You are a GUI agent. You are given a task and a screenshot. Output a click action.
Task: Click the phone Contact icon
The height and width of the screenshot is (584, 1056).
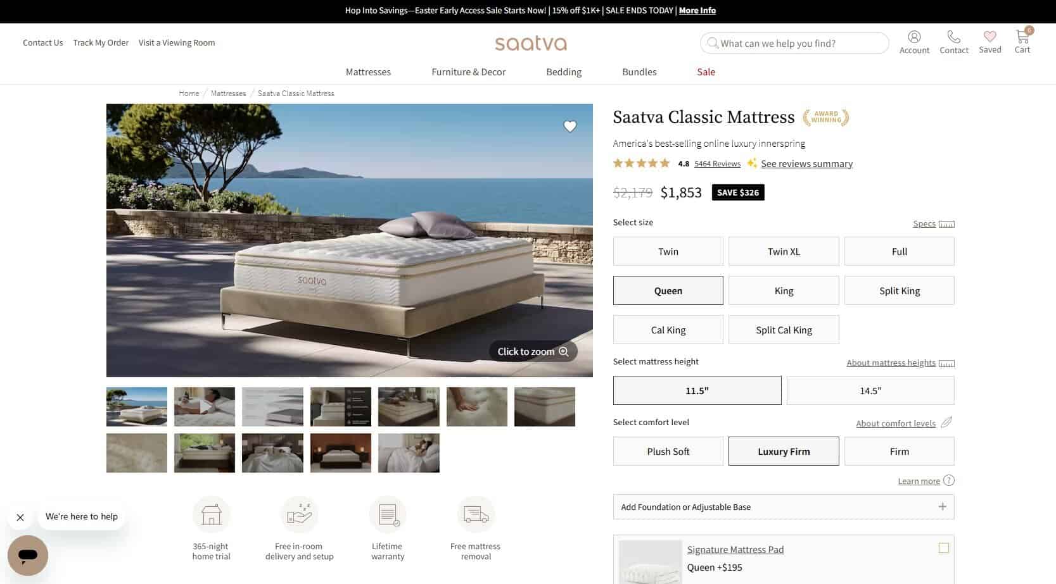coord(953,37)
